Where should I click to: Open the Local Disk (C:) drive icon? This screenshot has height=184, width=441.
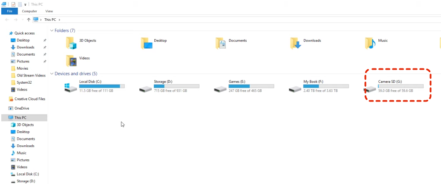coord(71,88)
